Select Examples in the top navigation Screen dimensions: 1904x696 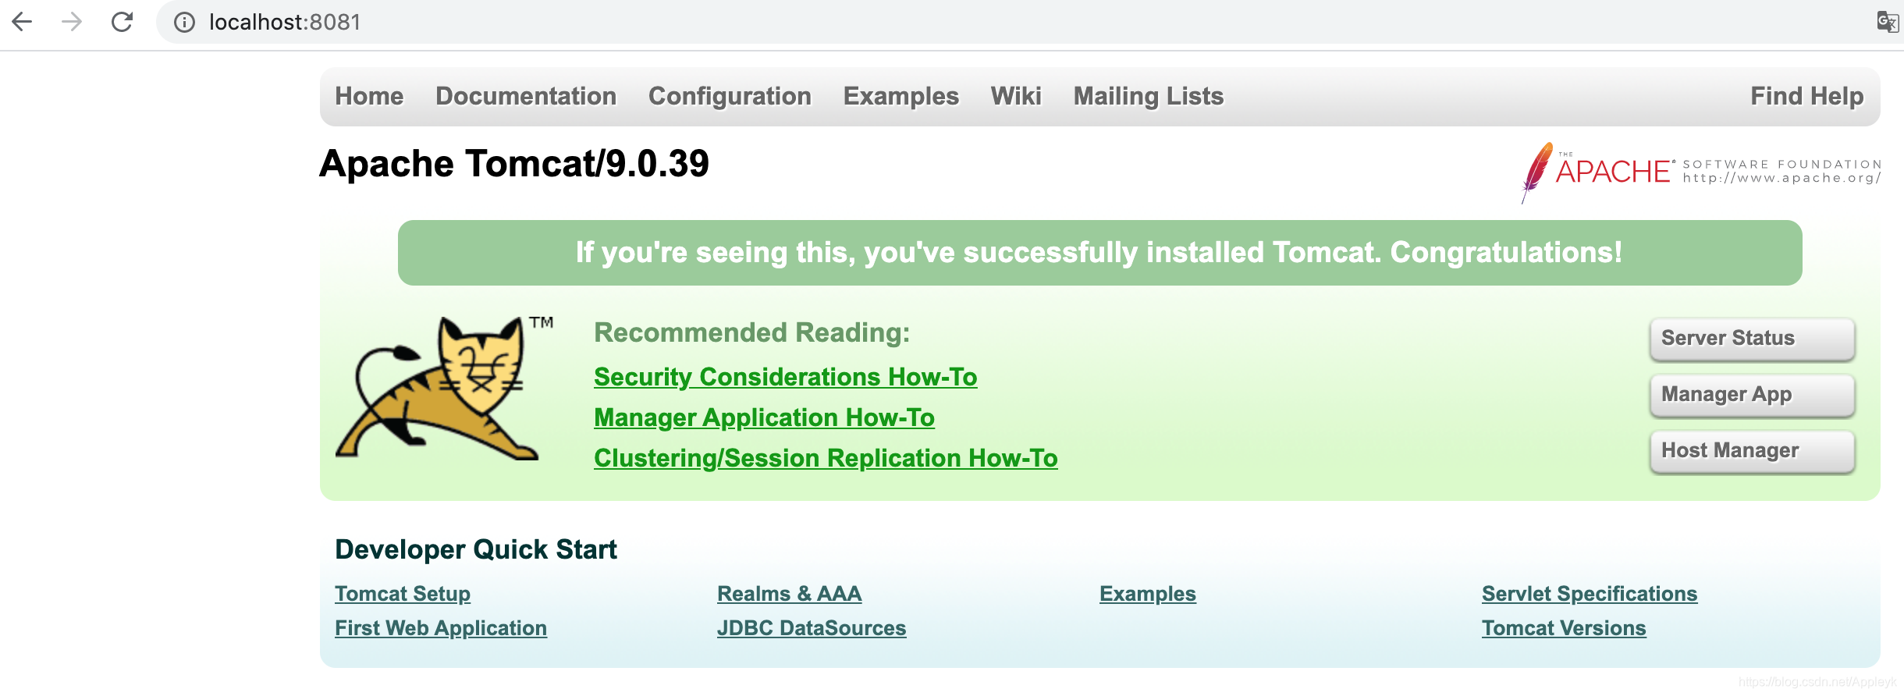pos(901,96)
